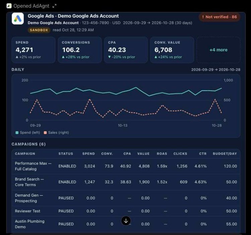Click PAUSED status of Demand Gen row
The height and width of the screenshot is (235, 251).
(66, 198)
